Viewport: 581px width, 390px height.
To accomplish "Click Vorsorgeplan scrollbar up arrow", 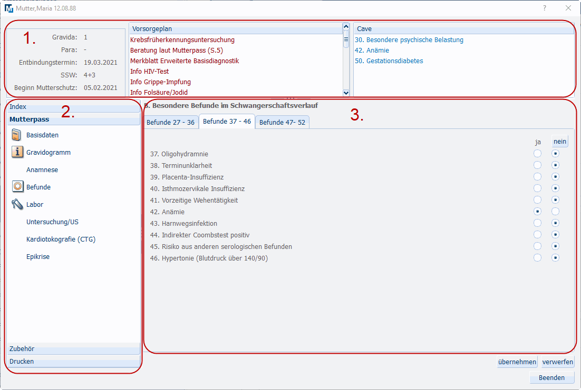I will coord(346,27).
